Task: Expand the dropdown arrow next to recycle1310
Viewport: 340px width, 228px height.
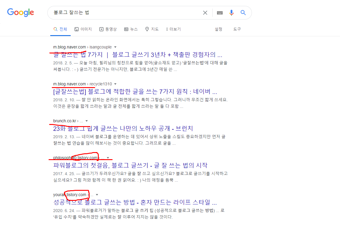Action: tap(115, 84)
